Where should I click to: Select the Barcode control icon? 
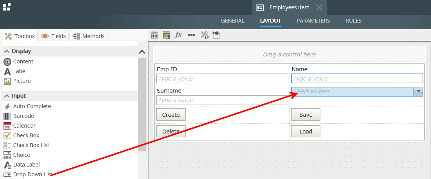point(7,116)
